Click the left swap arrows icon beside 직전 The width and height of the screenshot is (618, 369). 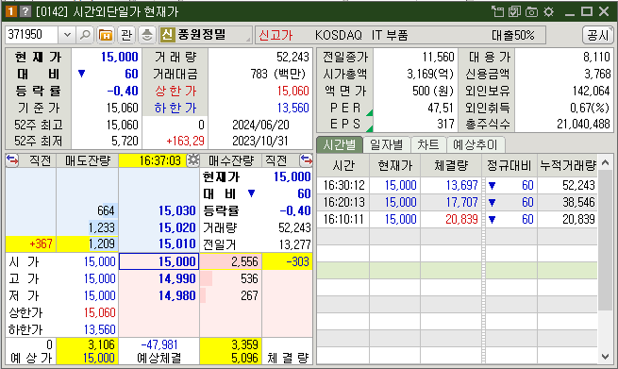coord(12,160)
